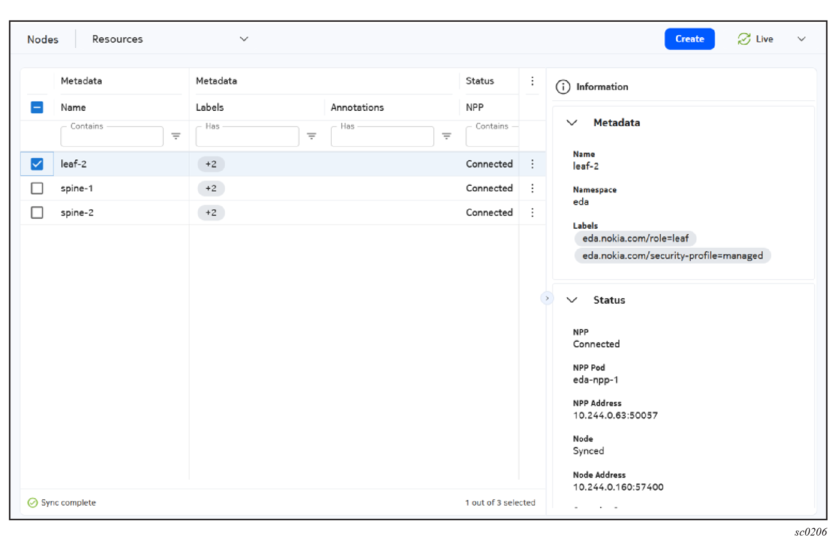
Task: Select the spine-2 row checkbox
Action: point(37,212)
